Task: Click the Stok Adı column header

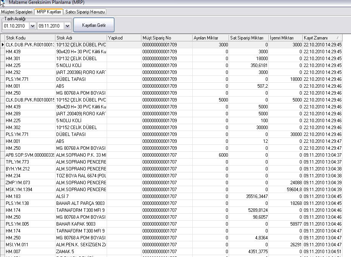Action: pos(80,38)
